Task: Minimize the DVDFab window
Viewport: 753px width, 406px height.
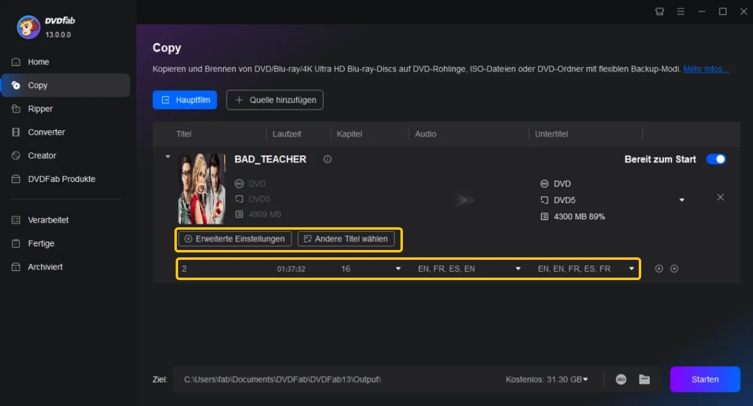Action: tap(702, 11)
